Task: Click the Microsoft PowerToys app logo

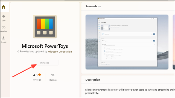Action: pos(45,27)
